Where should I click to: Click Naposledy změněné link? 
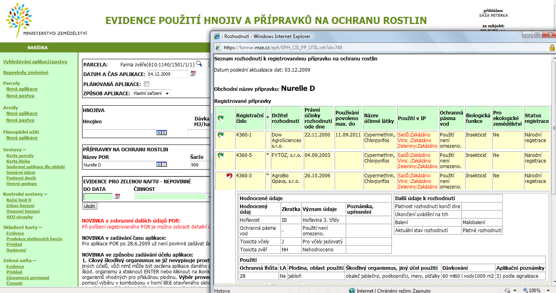tap(26, 72)
